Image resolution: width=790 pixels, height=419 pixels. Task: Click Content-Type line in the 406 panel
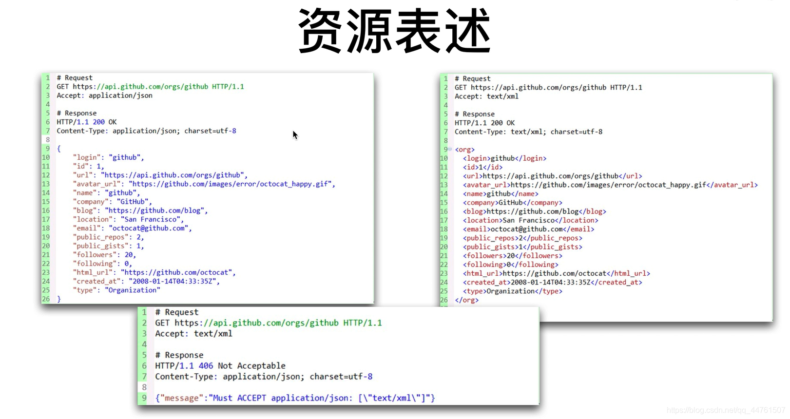[x=264, y=376]
